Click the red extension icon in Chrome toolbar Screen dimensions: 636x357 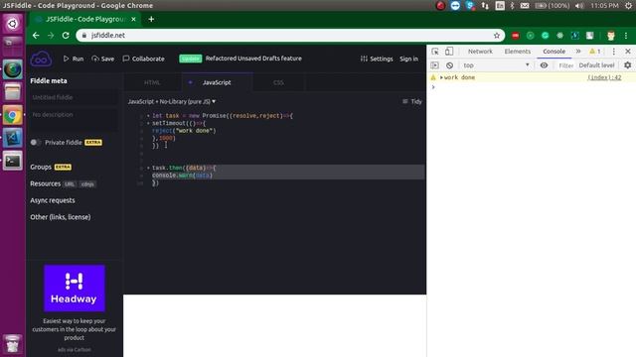point(515,36)
